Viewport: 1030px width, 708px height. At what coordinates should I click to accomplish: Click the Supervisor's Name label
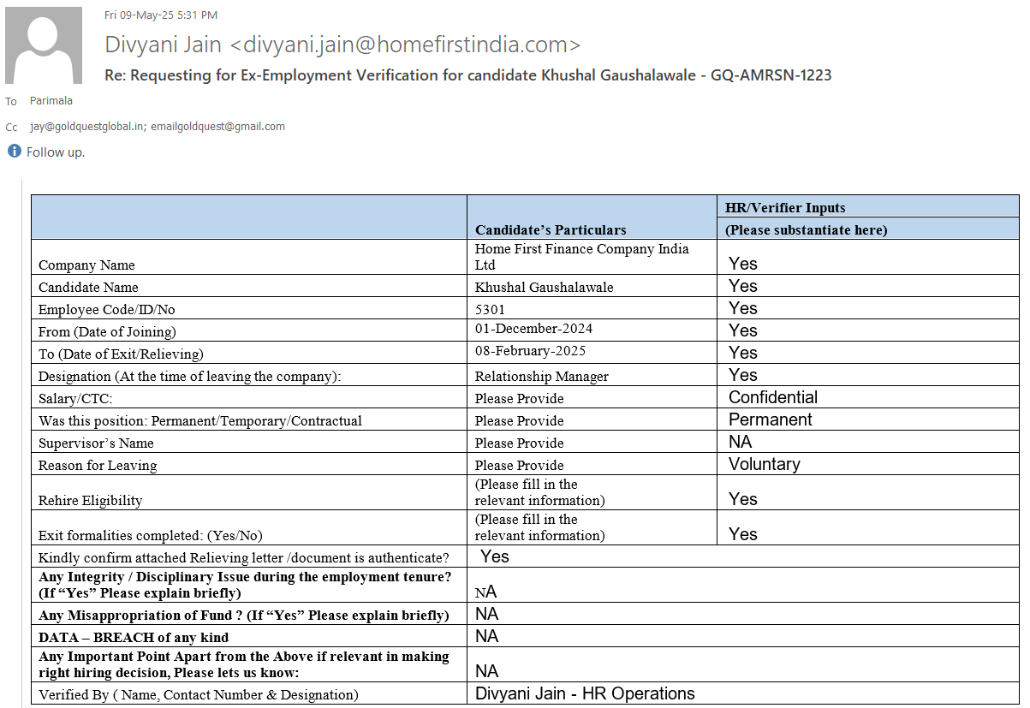tap(98, 443)
